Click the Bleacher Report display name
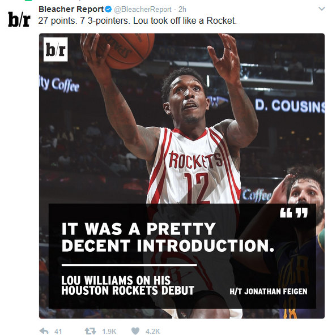The width and height of the screenshot is (332, 335). [x=71, y=9]
